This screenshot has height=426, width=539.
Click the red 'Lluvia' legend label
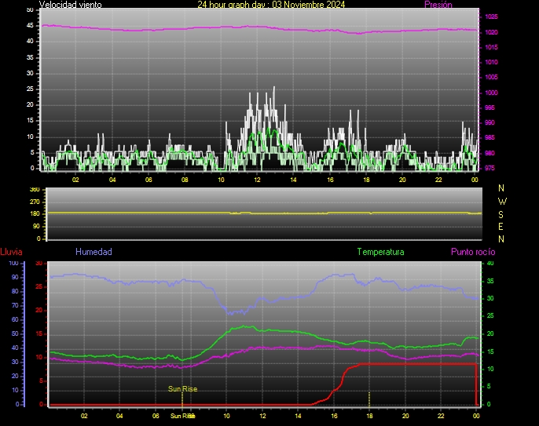[x=11, y=252]
